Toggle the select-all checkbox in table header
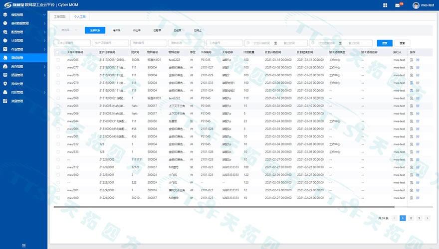The image size is (439, 249). [x=58, y=52]
